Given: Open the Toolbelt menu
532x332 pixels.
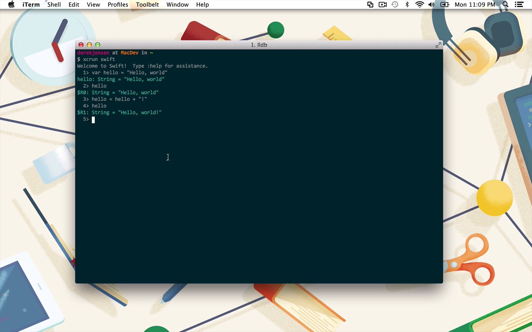Looking at the screenshot, I should pos(148,5).
